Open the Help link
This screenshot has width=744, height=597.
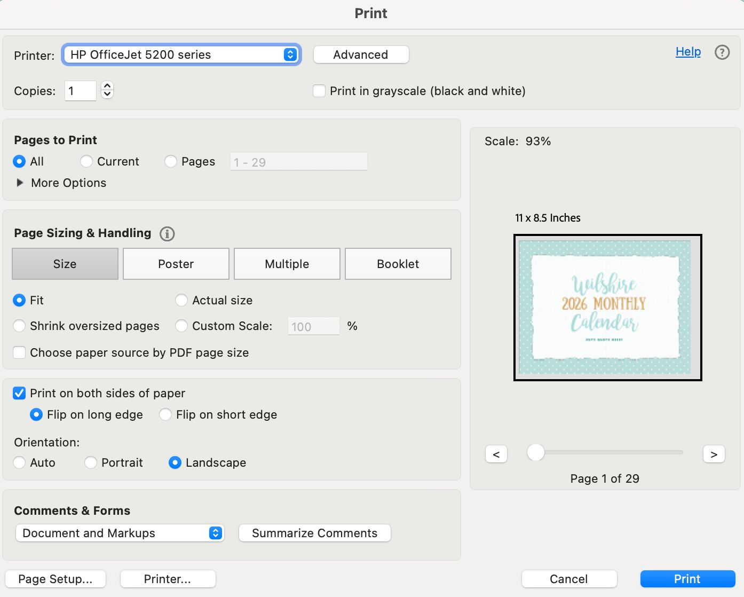tap(688, 52)
